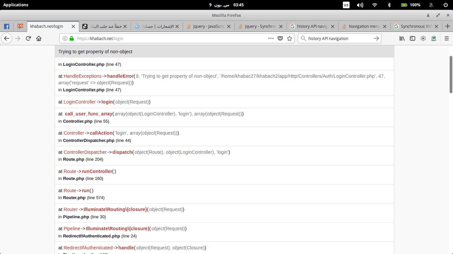
Task: Open the flower-shaped extension icon
Action: pyautogui.click(x=423, y=38)
